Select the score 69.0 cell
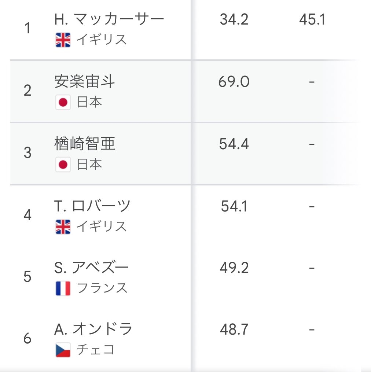 tap(234, 82)
